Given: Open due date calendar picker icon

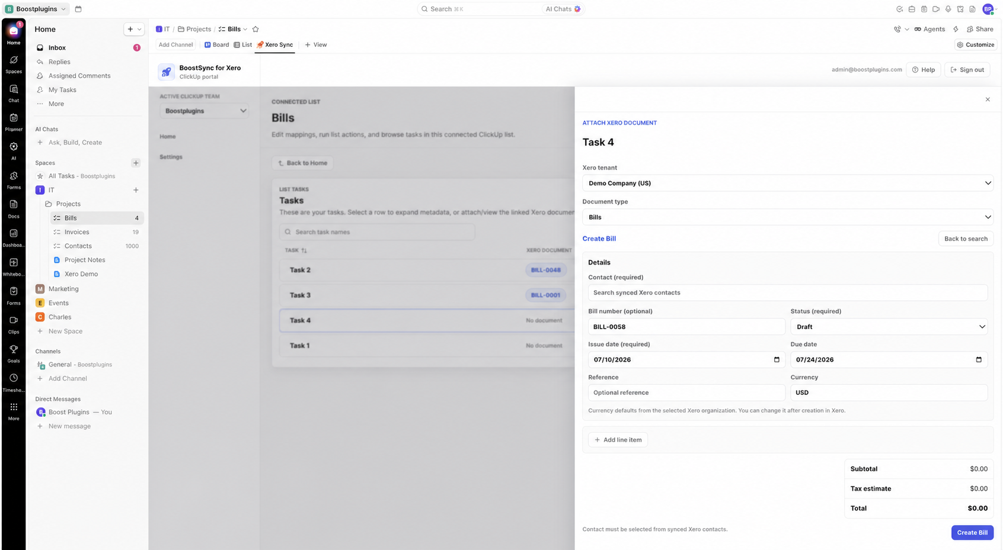Looking at the screenshot, I should (979, 359).
